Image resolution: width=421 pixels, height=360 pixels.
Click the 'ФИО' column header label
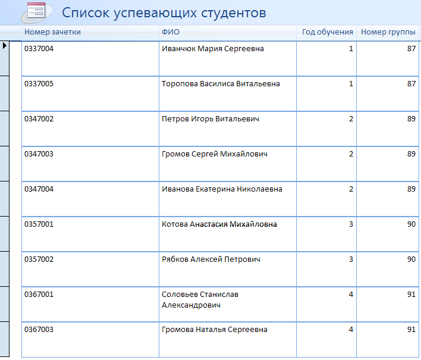pyautogui.click(x=171, y=32)
